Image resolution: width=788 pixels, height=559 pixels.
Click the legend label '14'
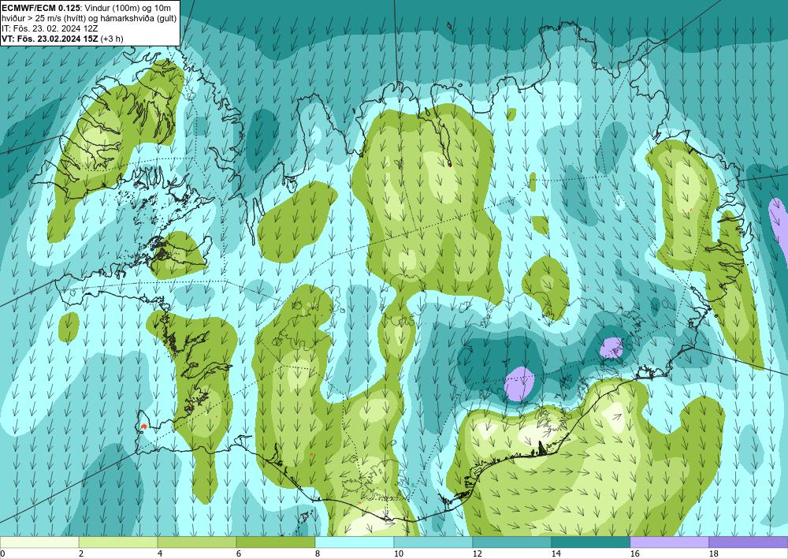pos(556,553)
